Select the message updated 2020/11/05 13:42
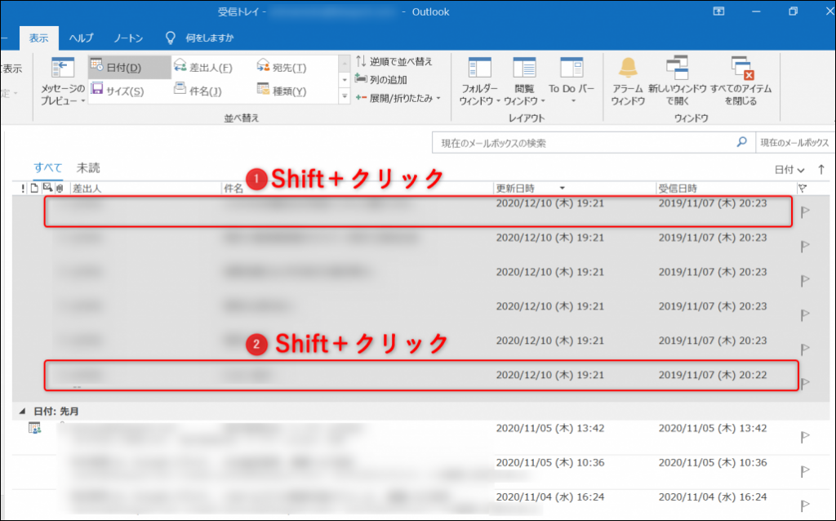Screen dimensions: 836x521 pyautogui.click(x=421, y=438)
